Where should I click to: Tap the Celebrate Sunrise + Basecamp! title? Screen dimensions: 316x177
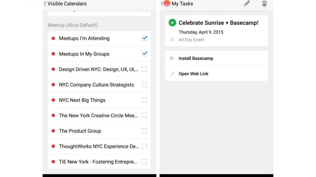(x=218, y=23)
